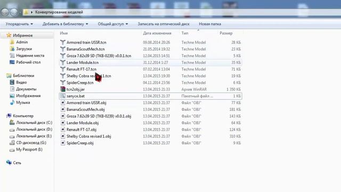
Task: Click the folder icon in address bar
Action: (x=26, y=12)
